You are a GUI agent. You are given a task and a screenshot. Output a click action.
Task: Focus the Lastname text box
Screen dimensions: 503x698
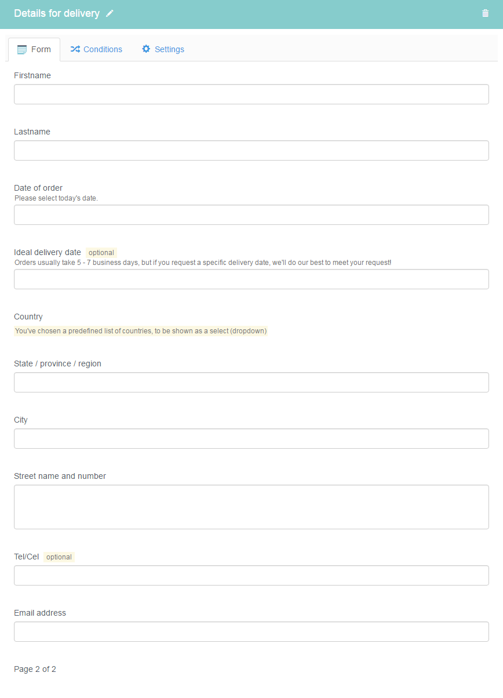click(251, 151)
